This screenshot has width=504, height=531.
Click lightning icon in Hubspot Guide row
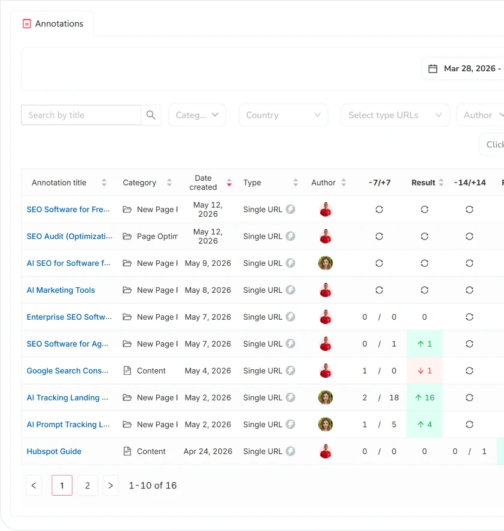[290, 451]
